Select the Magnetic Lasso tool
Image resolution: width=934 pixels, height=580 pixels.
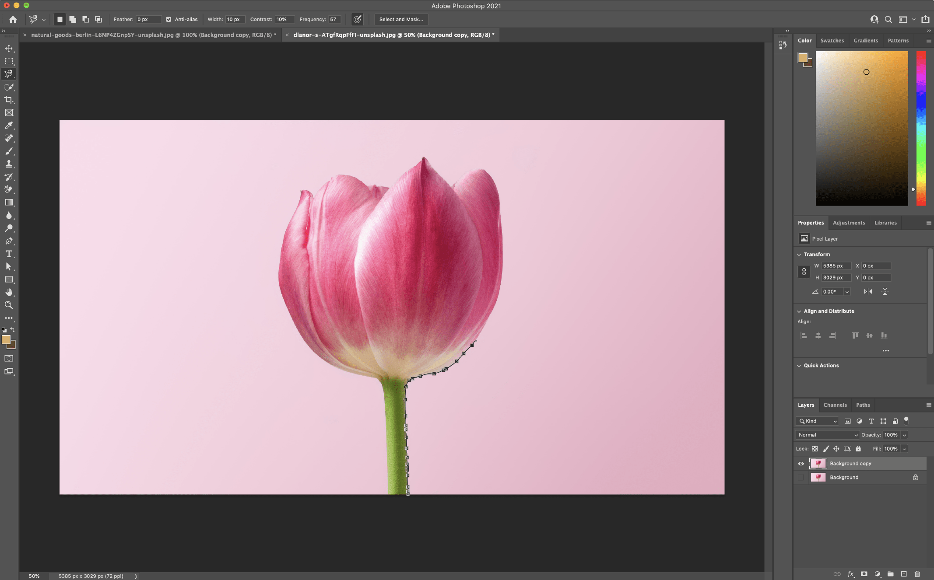pyautogui.click(x=9, y=73)
